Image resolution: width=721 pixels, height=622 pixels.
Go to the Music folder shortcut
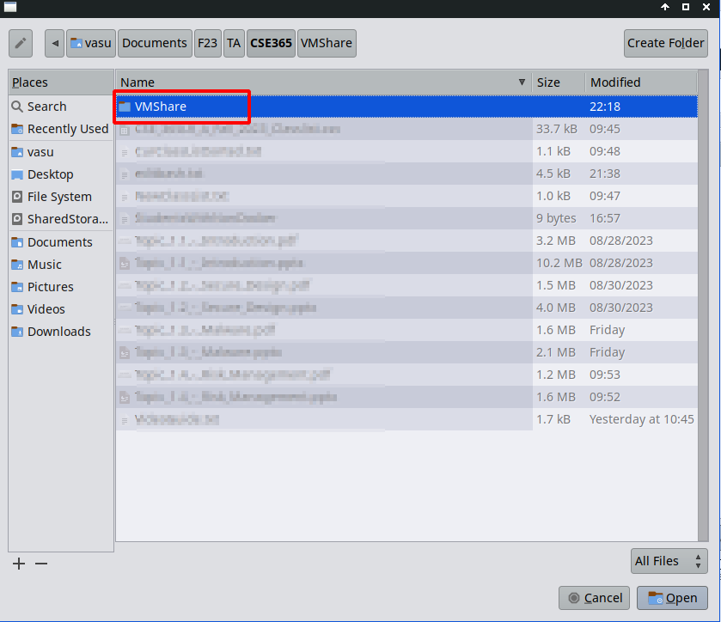point(44,265)
